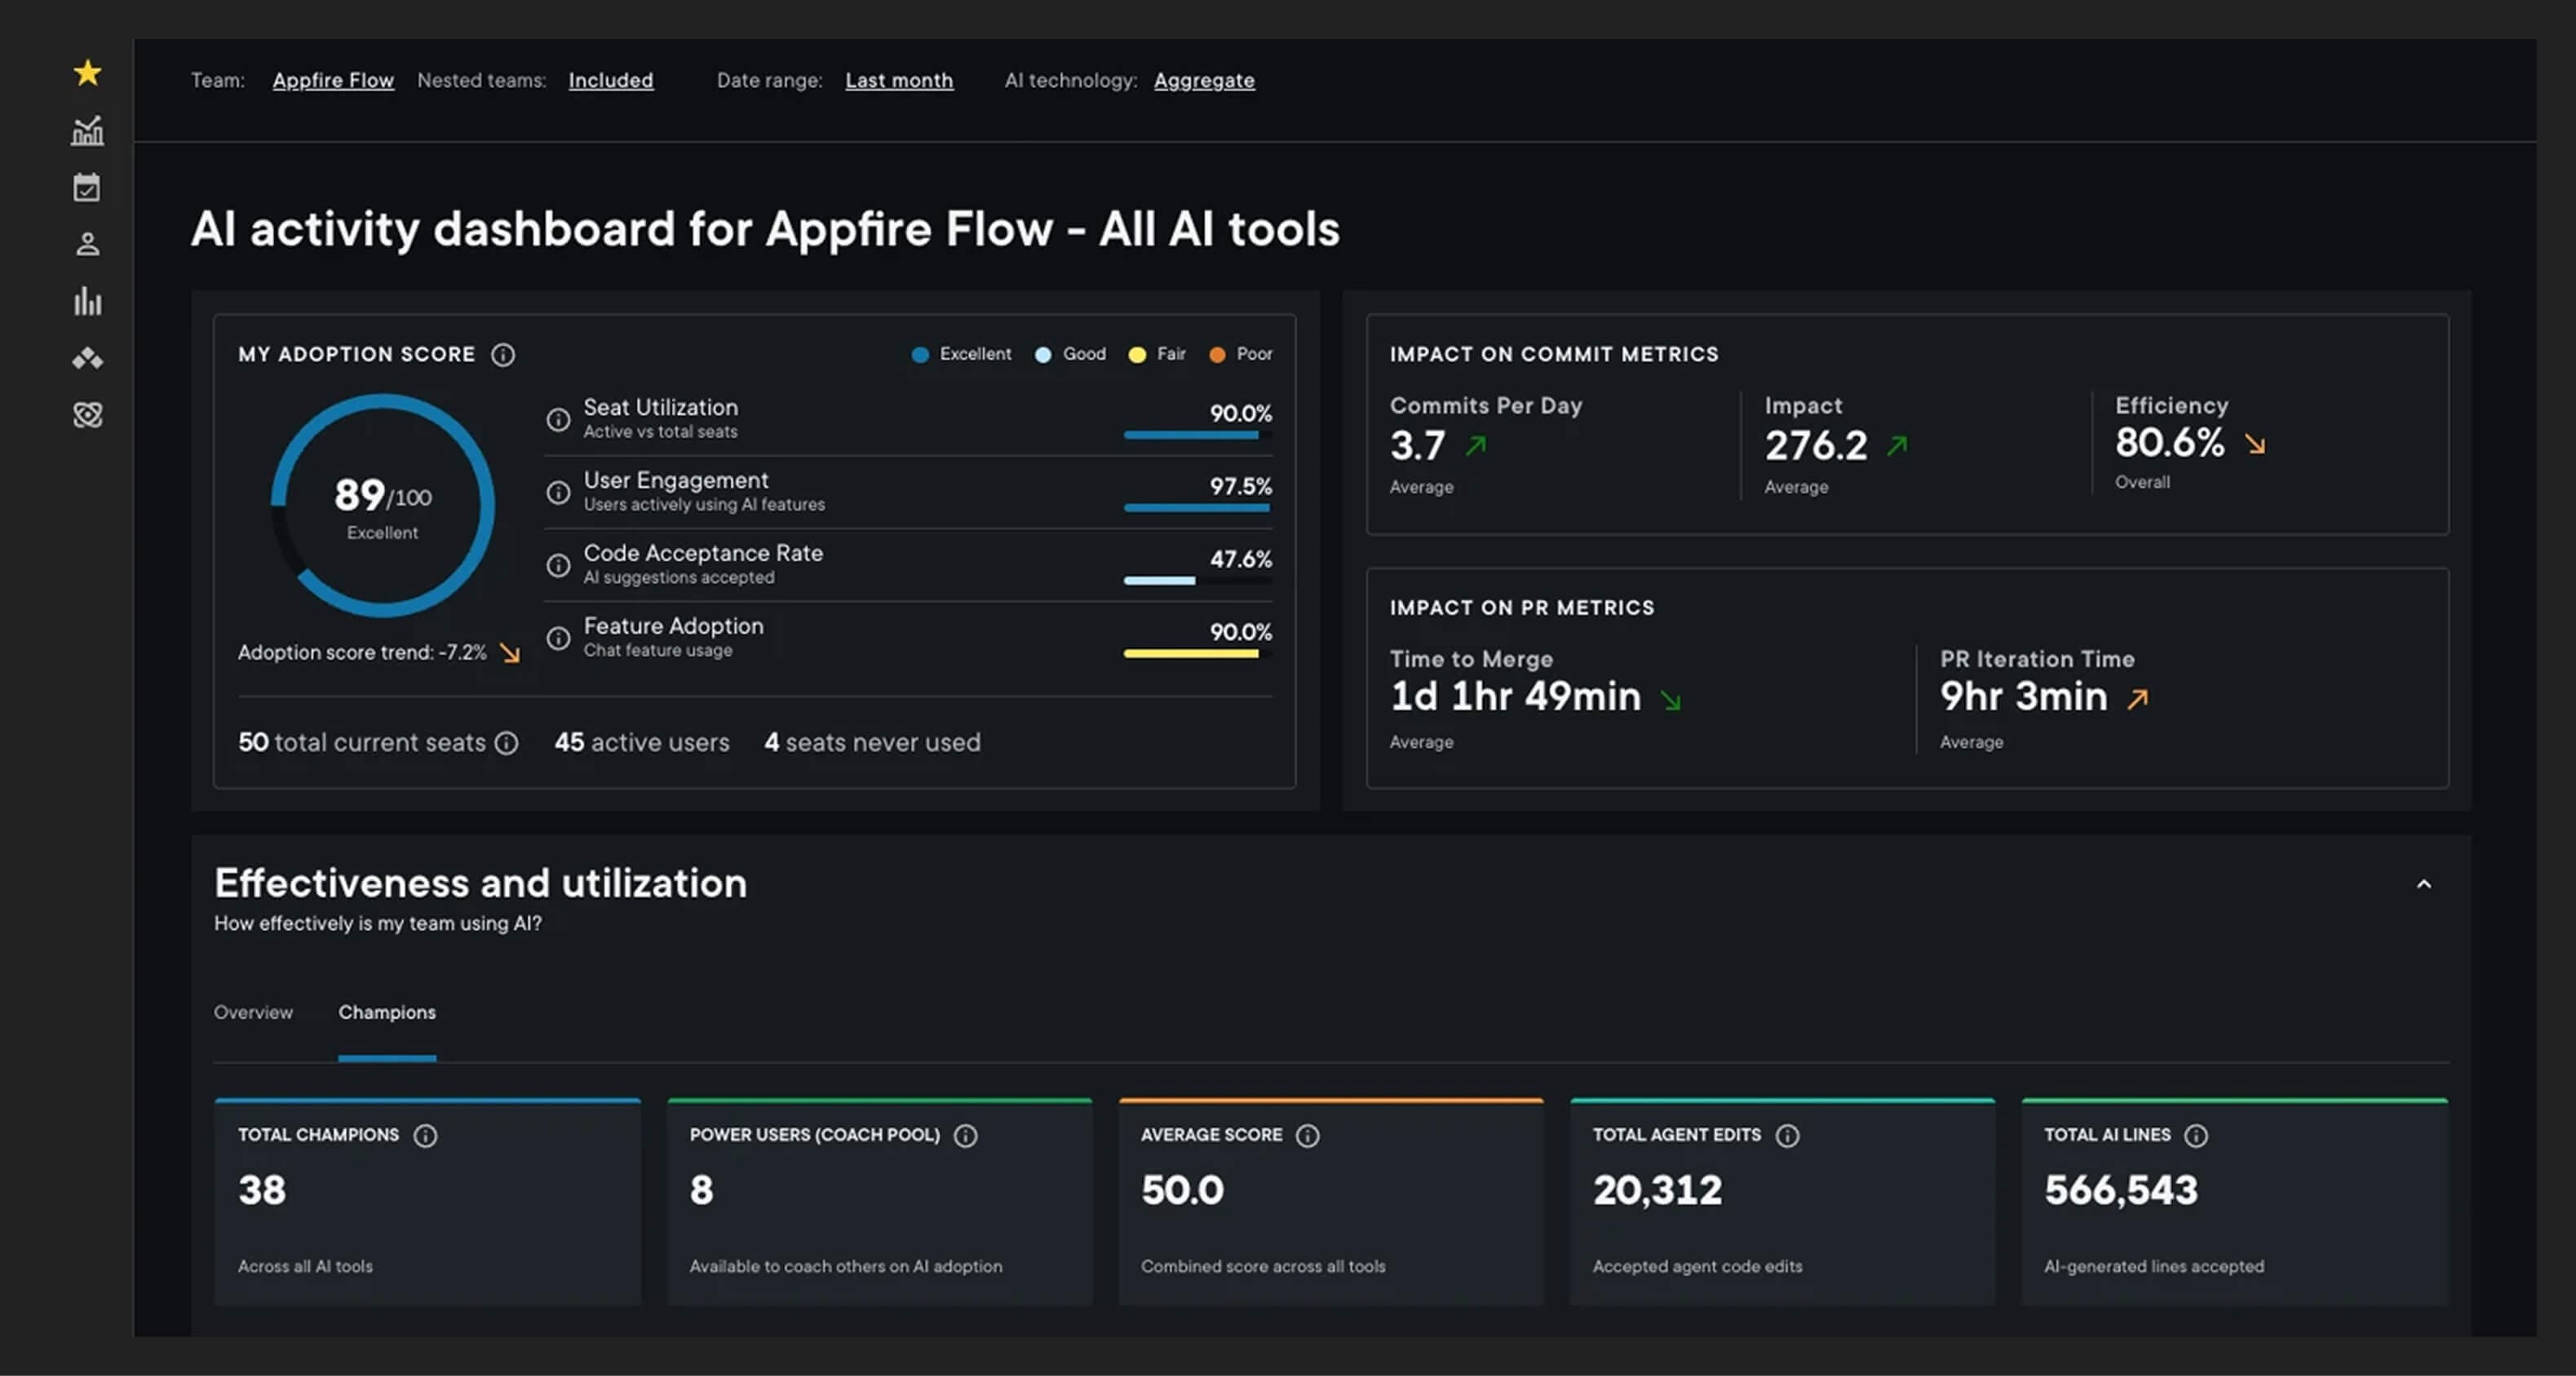Open the bar chart icon in sidebar
The height and width of the screenshot is (1376, 2576).
(88, 301)
